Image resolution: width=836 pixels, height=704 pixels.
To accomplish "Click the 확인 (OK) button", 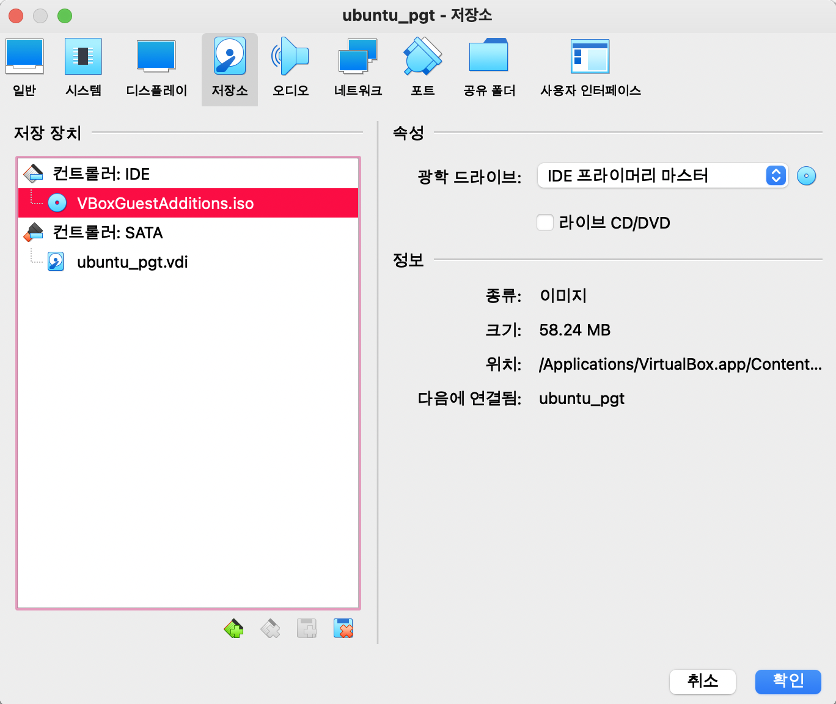I will point(788,681).
